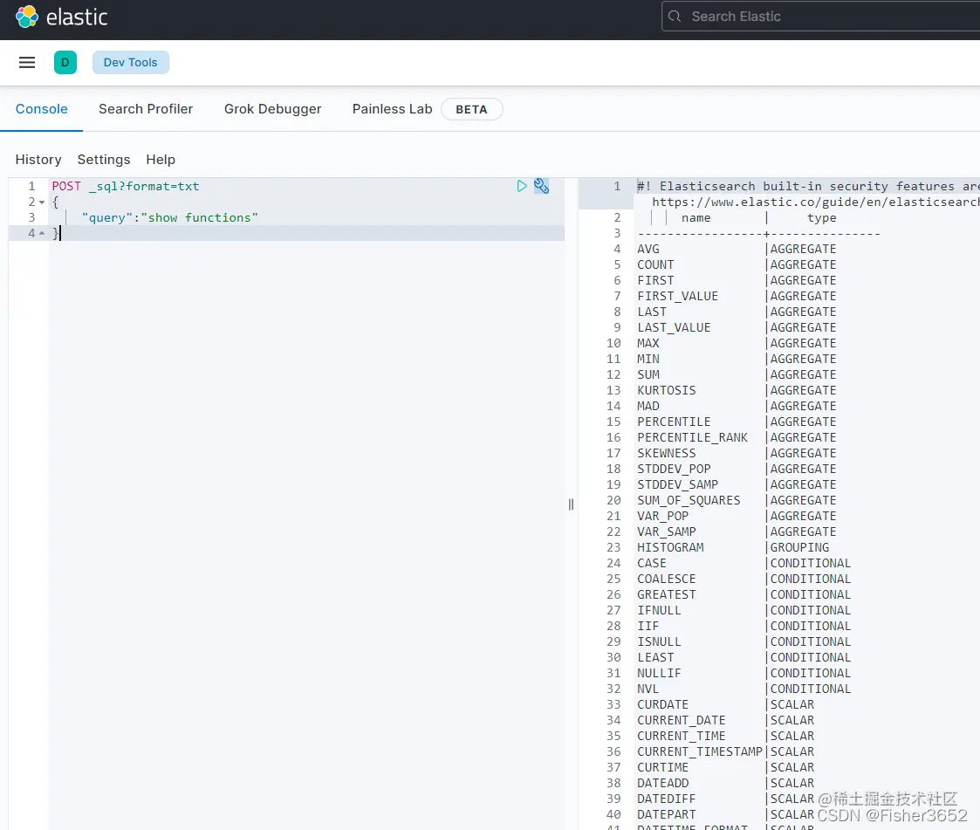Toggle the fold arrow at line 4
The image size is (980, 830).
42,233
